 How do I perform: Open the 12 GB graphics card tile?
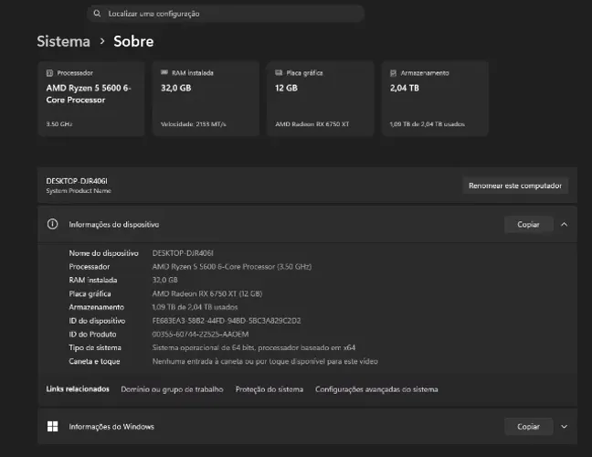[320, 98]
